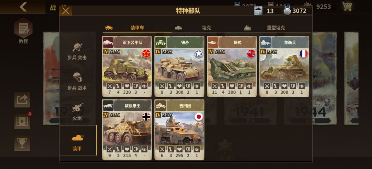Select the 蝎式 unit card
The width and height of the screenshot is (372, 169).
pos(232,67)
